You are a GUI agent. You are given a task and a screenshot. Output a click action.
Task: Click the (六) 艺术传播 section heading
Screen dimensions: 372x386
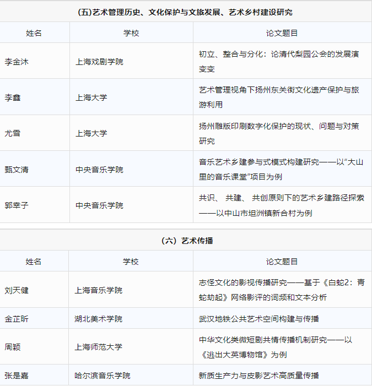click(186, 241)
